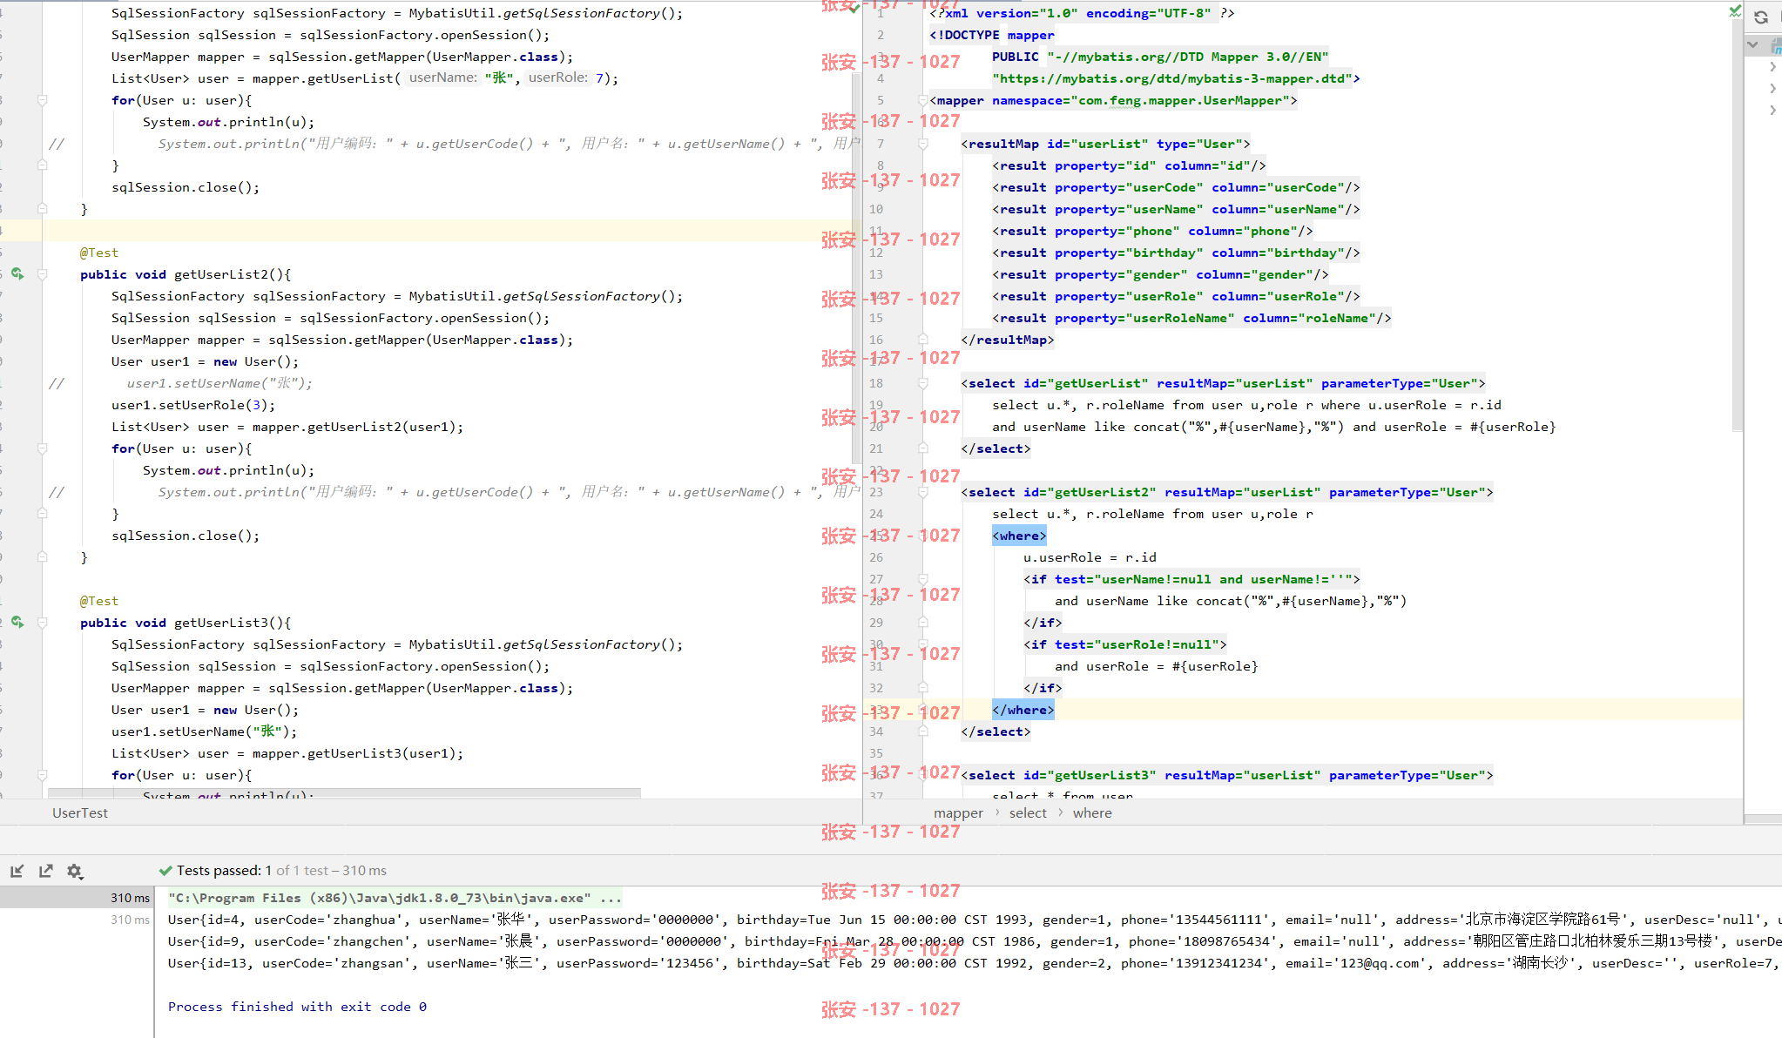Click mapper namespace="com.feng.mapper.UserMapper" line

(1113, 100)
